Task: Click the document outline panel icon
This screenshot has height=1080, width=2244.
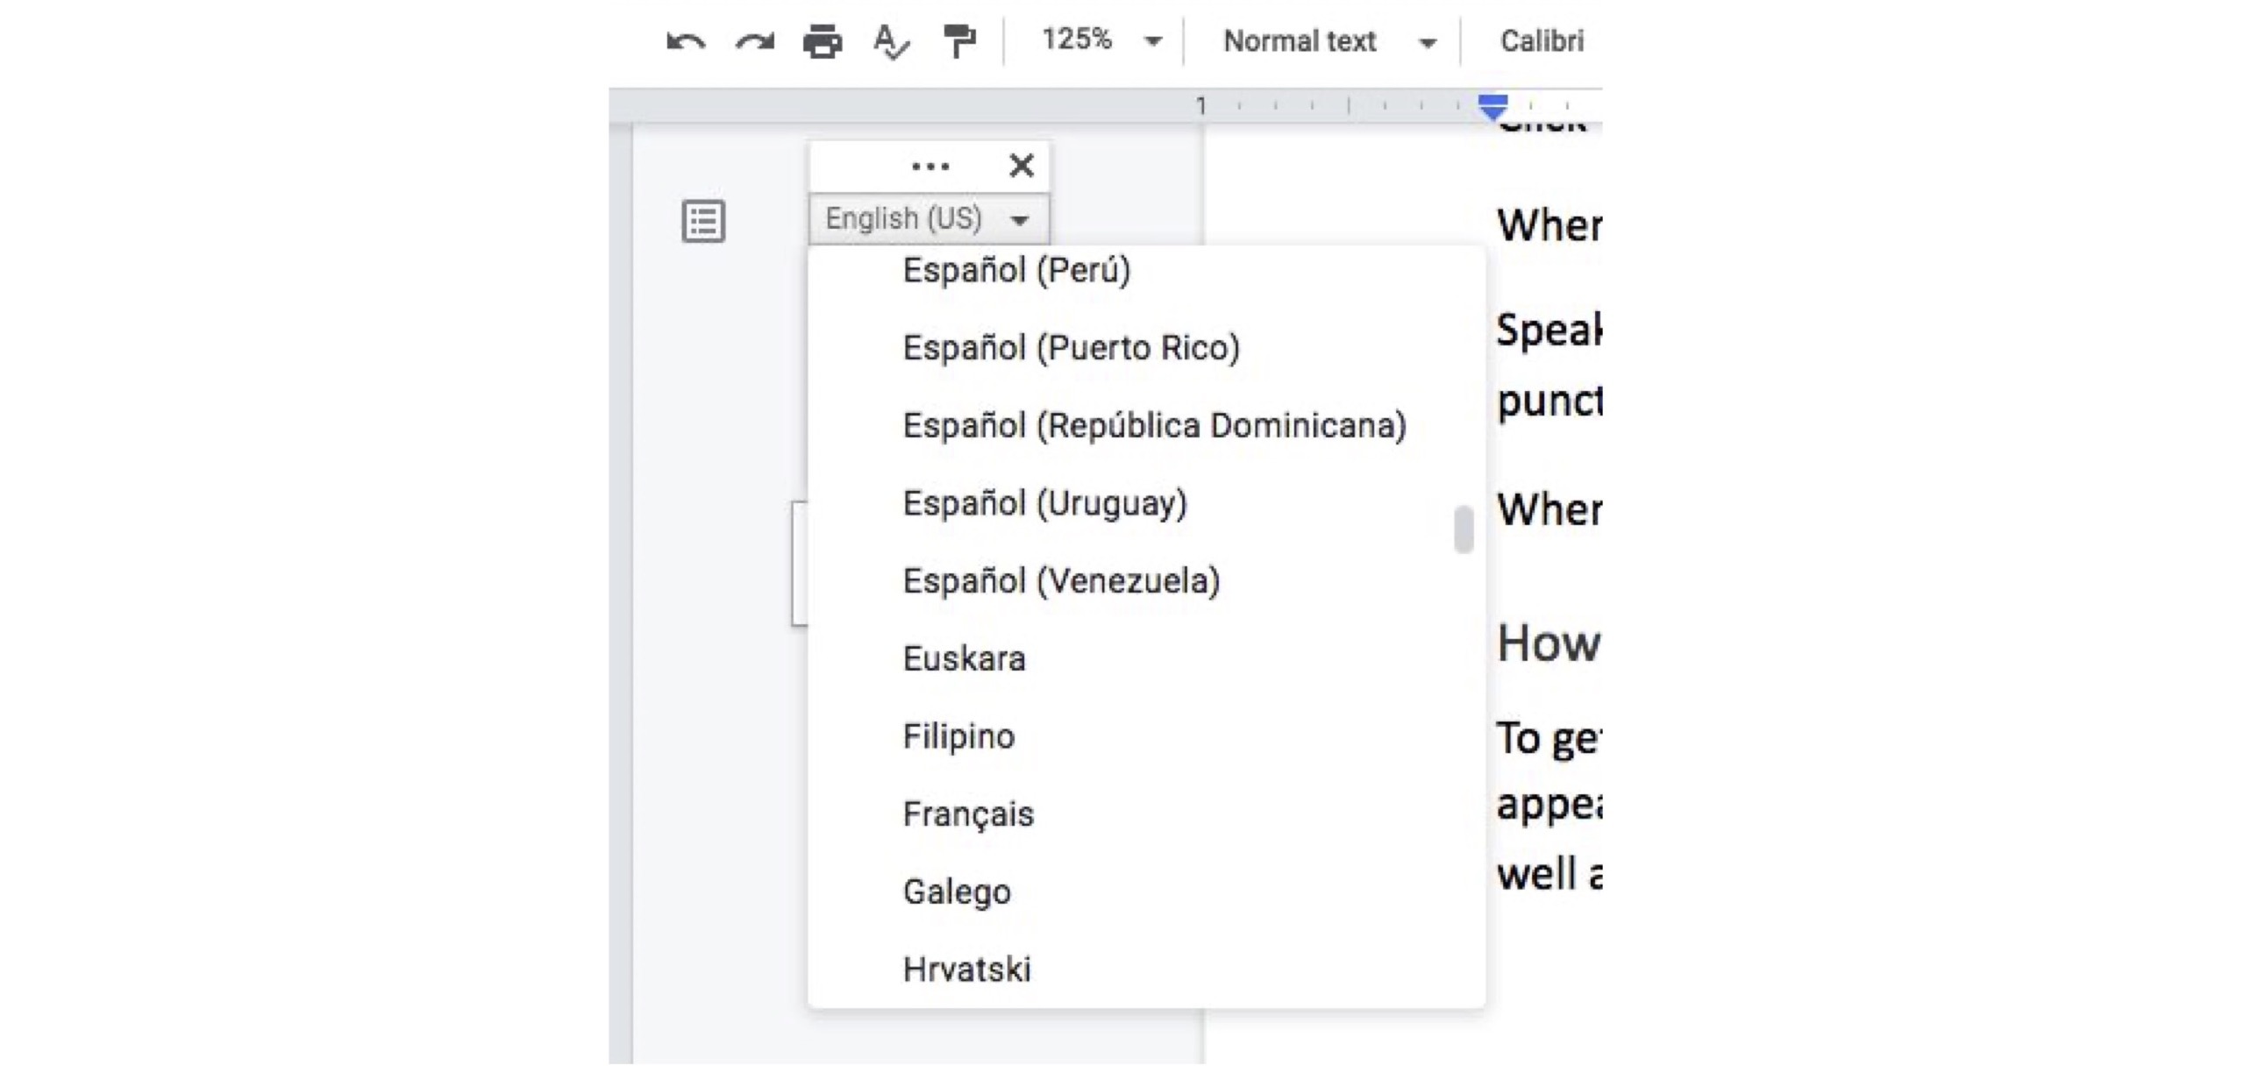Action: click(702, 219)
